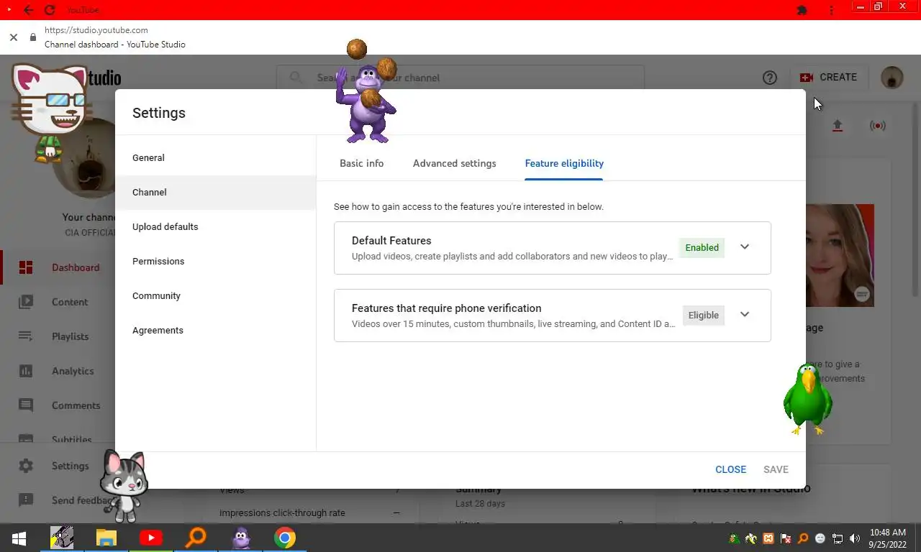Click the Content icon in the sidebar
This screenshot has height=552, width=921.
[26, 302]
